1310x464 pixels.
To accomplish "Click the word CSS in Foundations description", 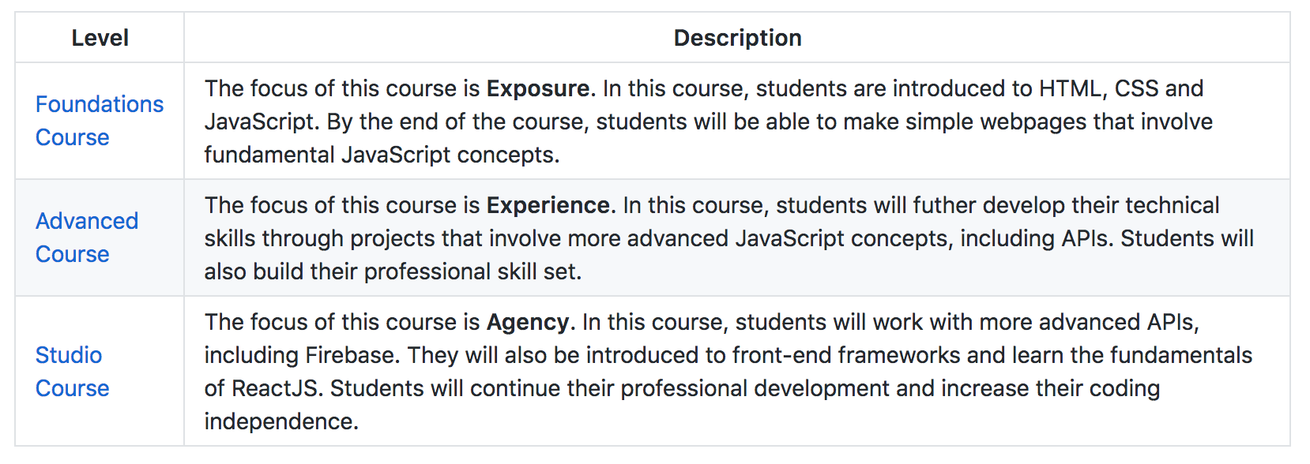I will coord(1136,88).
